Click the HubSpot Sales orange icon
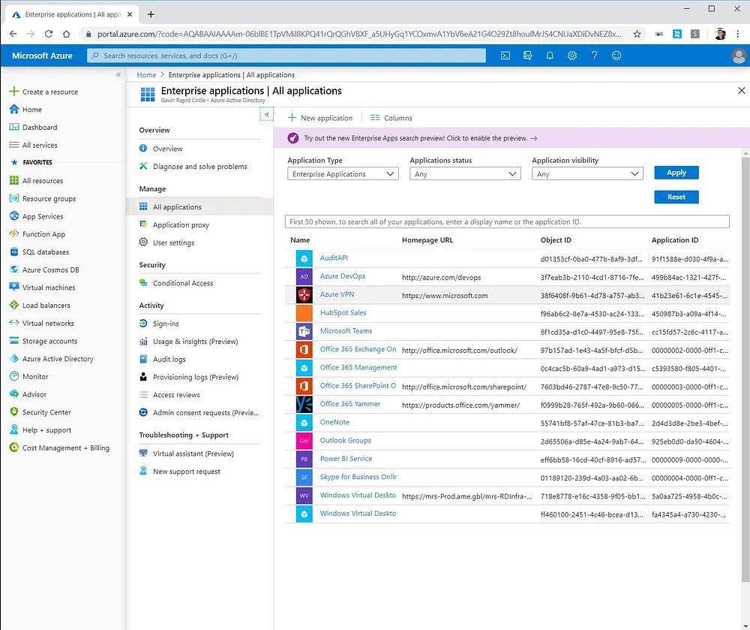750x630 pixels. tap(304, 313)
